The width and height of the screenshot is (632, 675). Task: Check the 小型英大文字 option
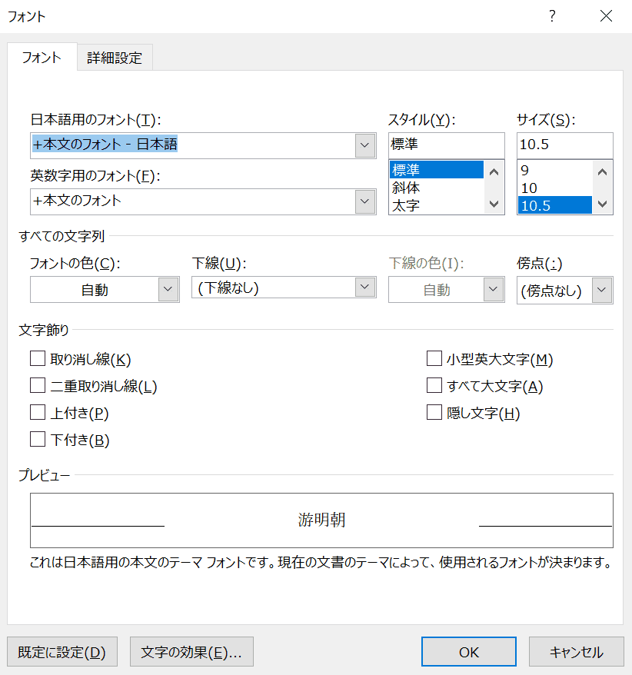click(434, 358)
